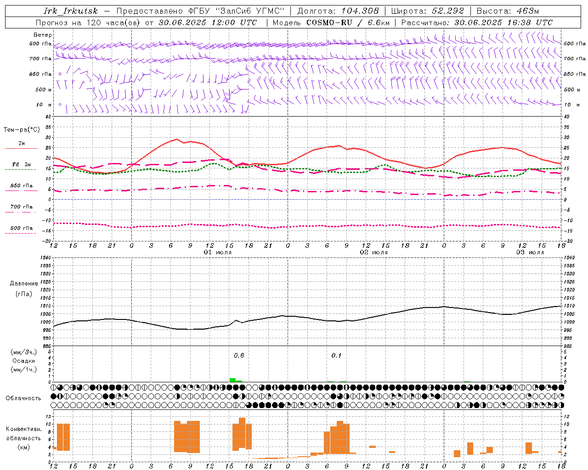Click the dash-dot pink swatch under '700 гПа'

click(x=21, y=213)
